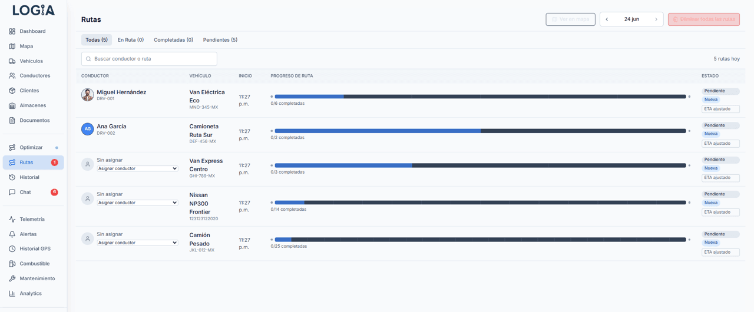Go to the previous date with the left chevron
The height and width of the screenshot is (312, 754).
pyautogui.click(x=607, y=19)
